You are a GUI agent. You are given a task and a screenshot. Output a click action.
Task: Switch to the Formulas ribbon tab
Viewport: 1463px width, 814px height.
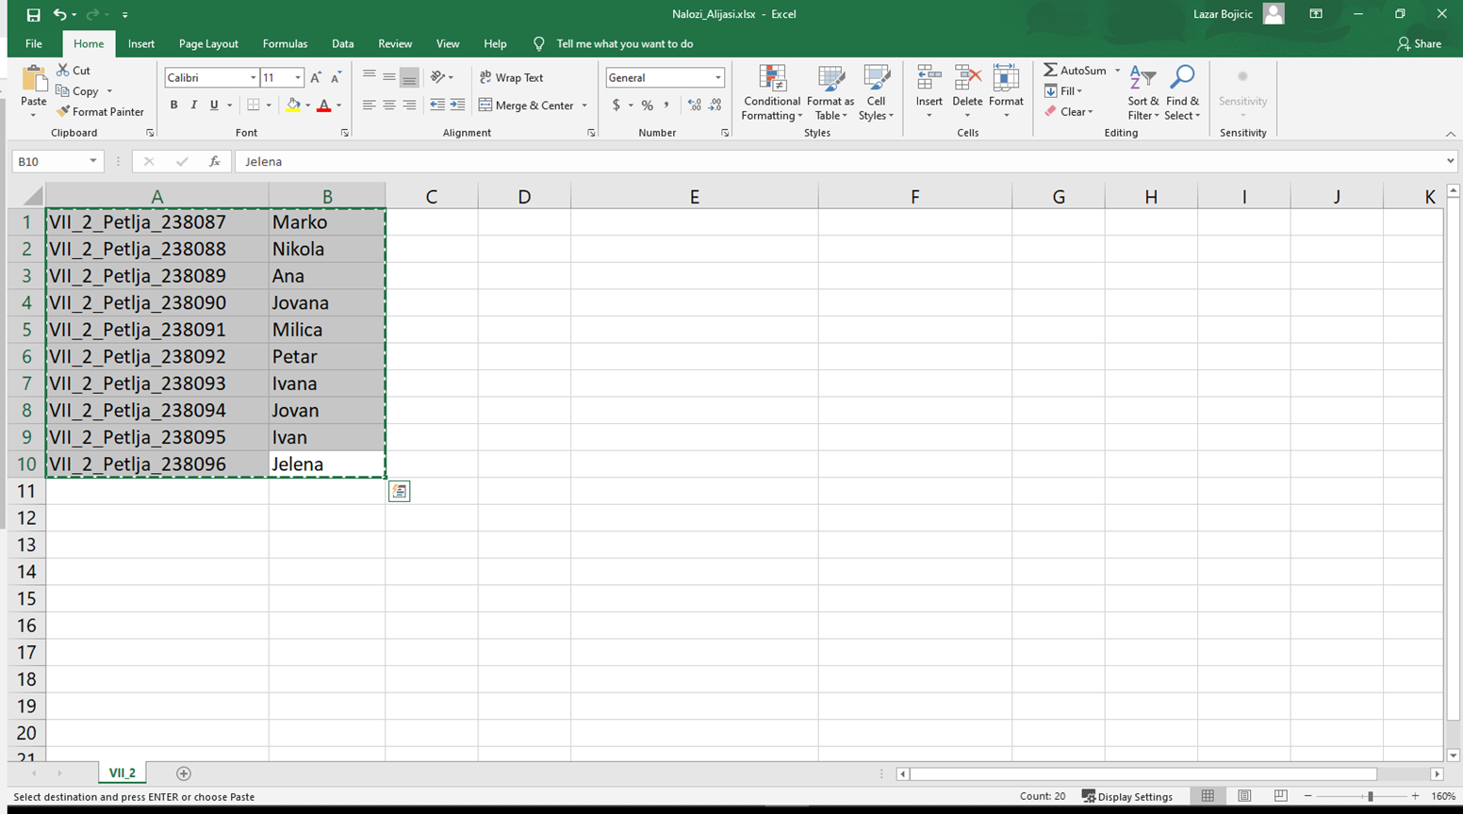[285, 44]
